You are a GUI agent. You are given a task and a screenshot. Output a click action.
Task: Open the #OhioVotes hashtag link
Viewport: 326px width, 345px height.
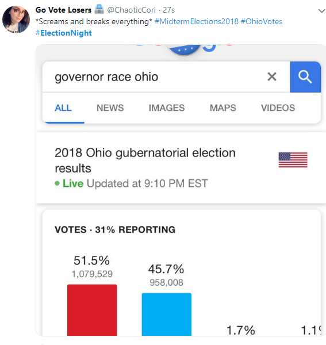[x=262, y=22]
